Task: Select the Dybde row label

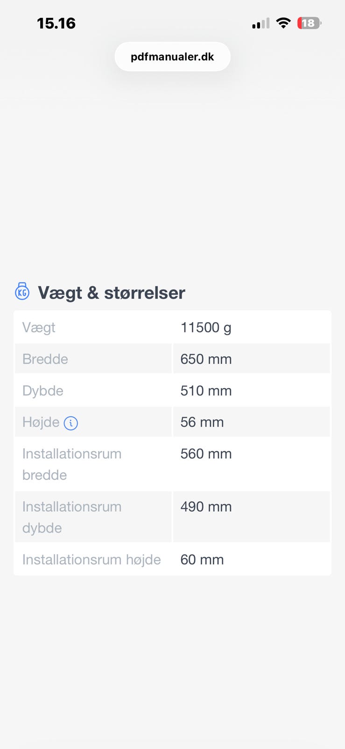Action: pos(43,391)
